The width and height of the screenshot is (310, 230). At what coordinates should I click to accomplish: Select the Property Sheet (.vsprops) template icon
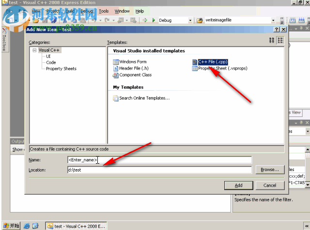pyautogui.click(x=195, y=69)
